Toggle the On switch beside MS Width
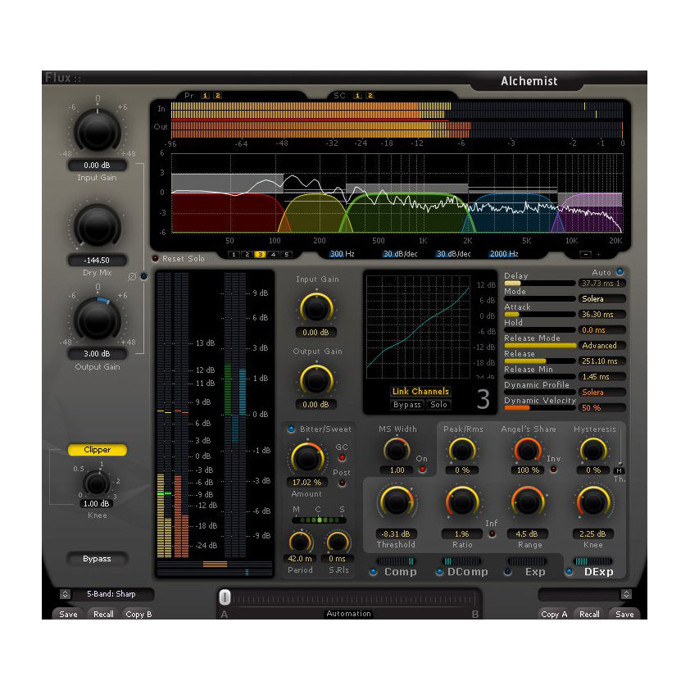 pos(423,469)
